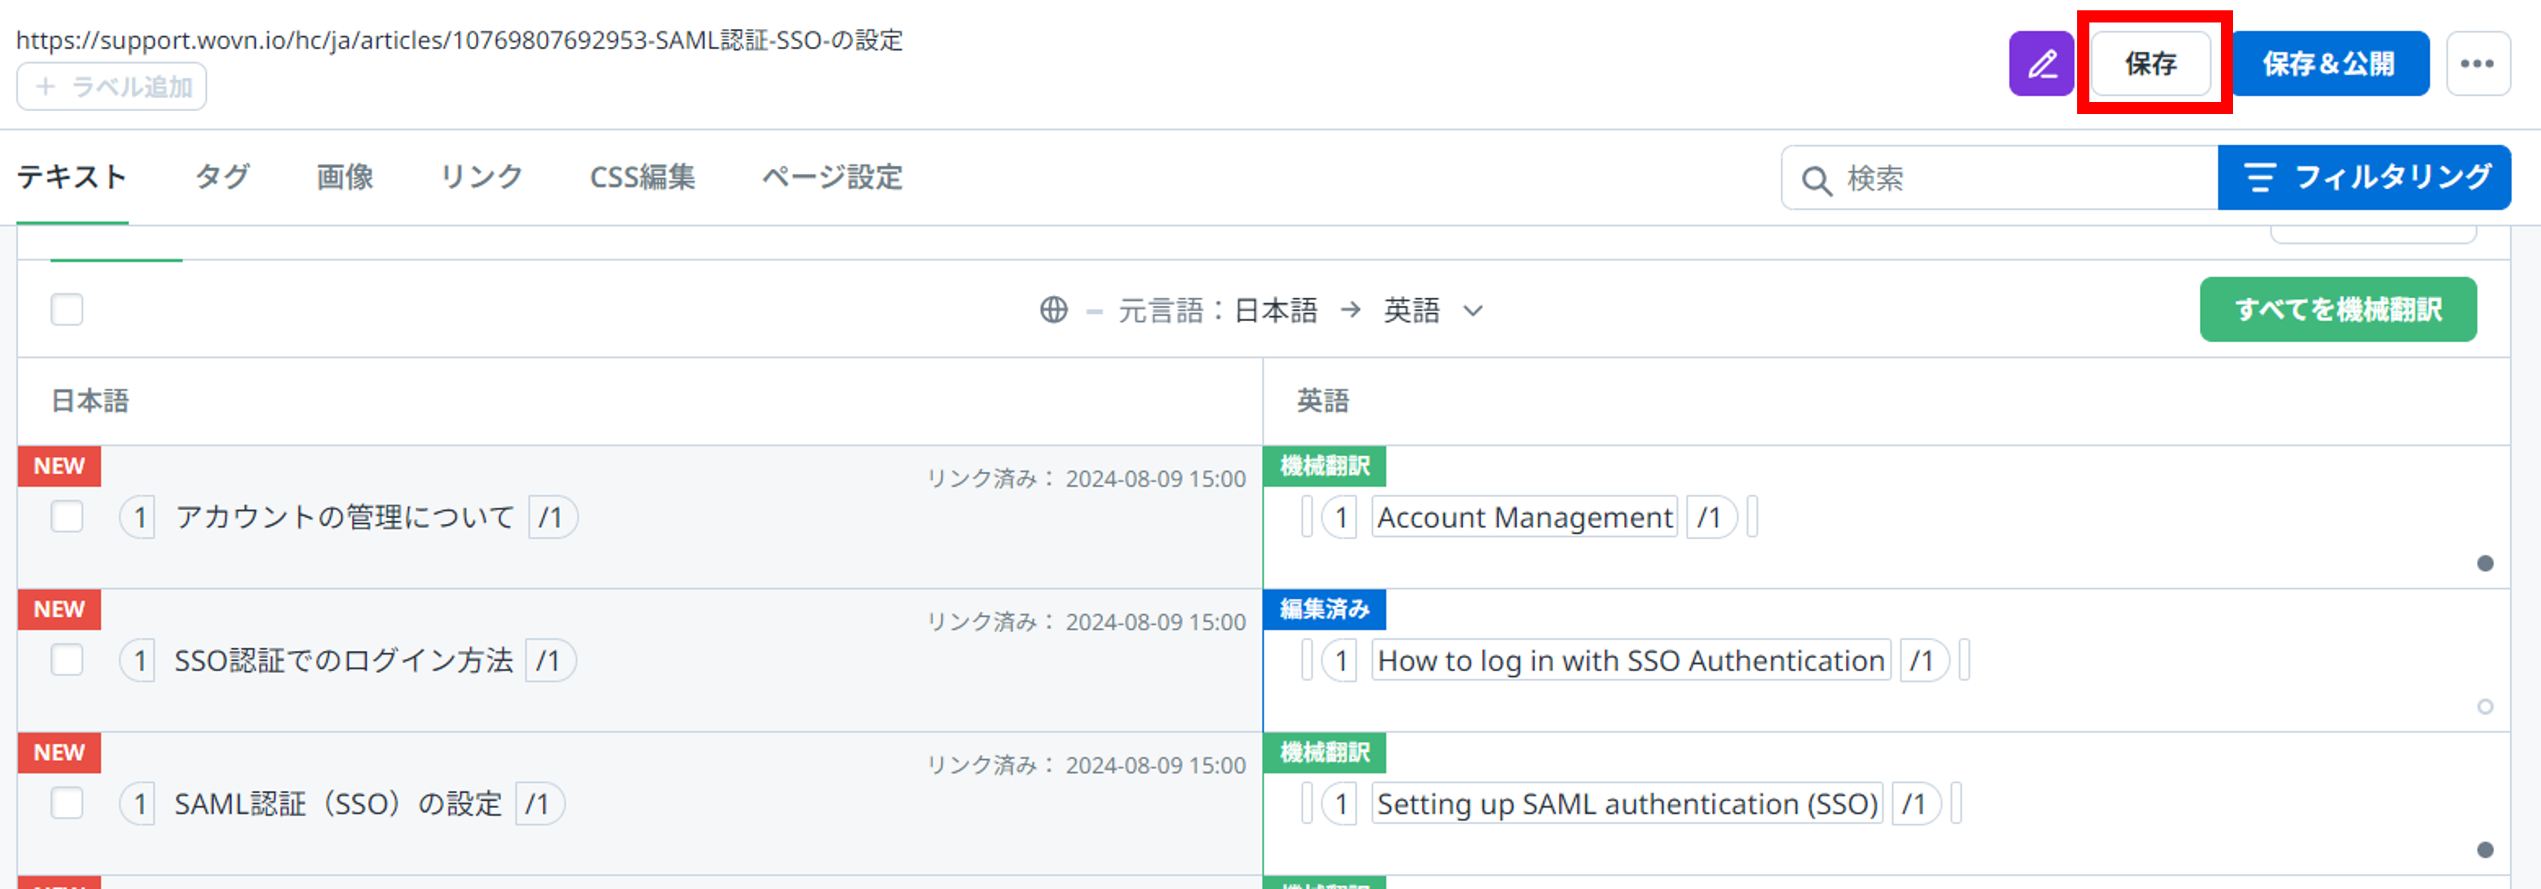Click the 機械翻訳 badge on Account Management row
The image size is (2541, 889).
coord(1325,466)
